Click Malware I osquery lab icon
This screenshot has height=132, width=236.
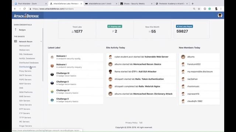(52, 66)
